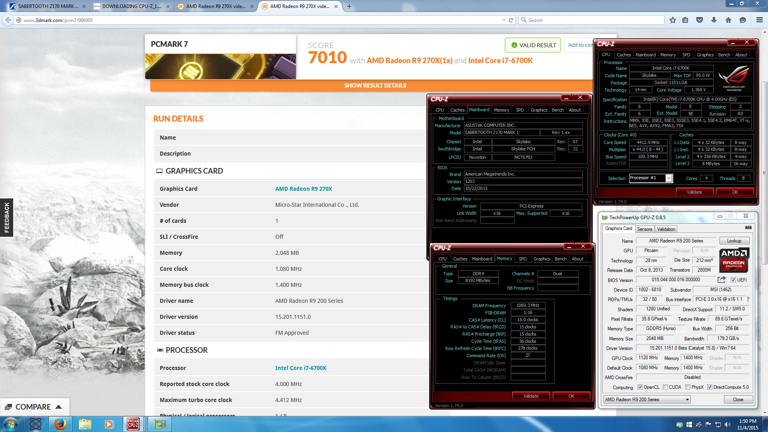
Task: Reload the page with the refresh icon
Action: tap(511, 20)
